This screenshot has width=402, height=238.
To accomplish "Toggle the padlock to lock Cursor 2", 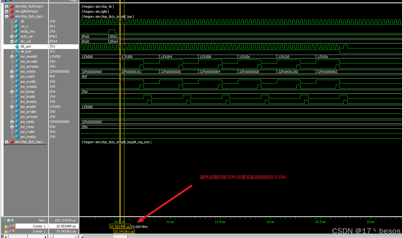I will (x=6, y=231).
